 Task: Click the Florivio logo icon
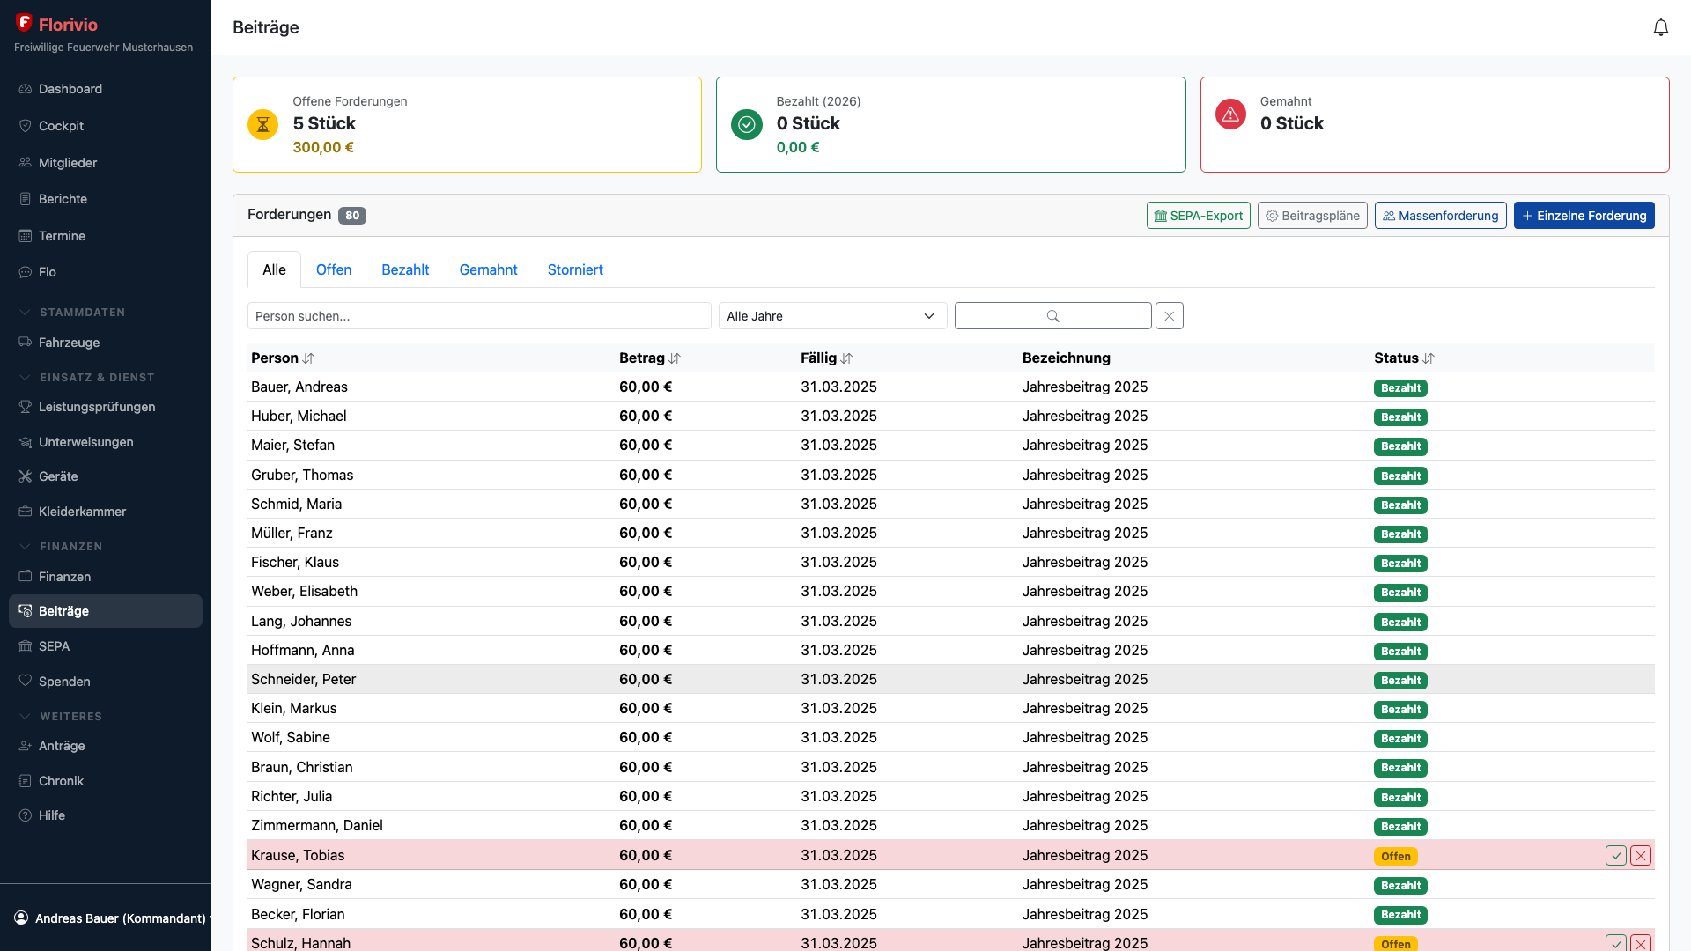click(24, 23)
